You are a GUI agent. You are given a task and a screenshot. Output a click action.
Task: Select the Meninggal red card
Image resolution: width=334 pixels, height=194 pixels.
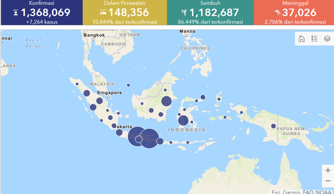[x=294, y=13]
